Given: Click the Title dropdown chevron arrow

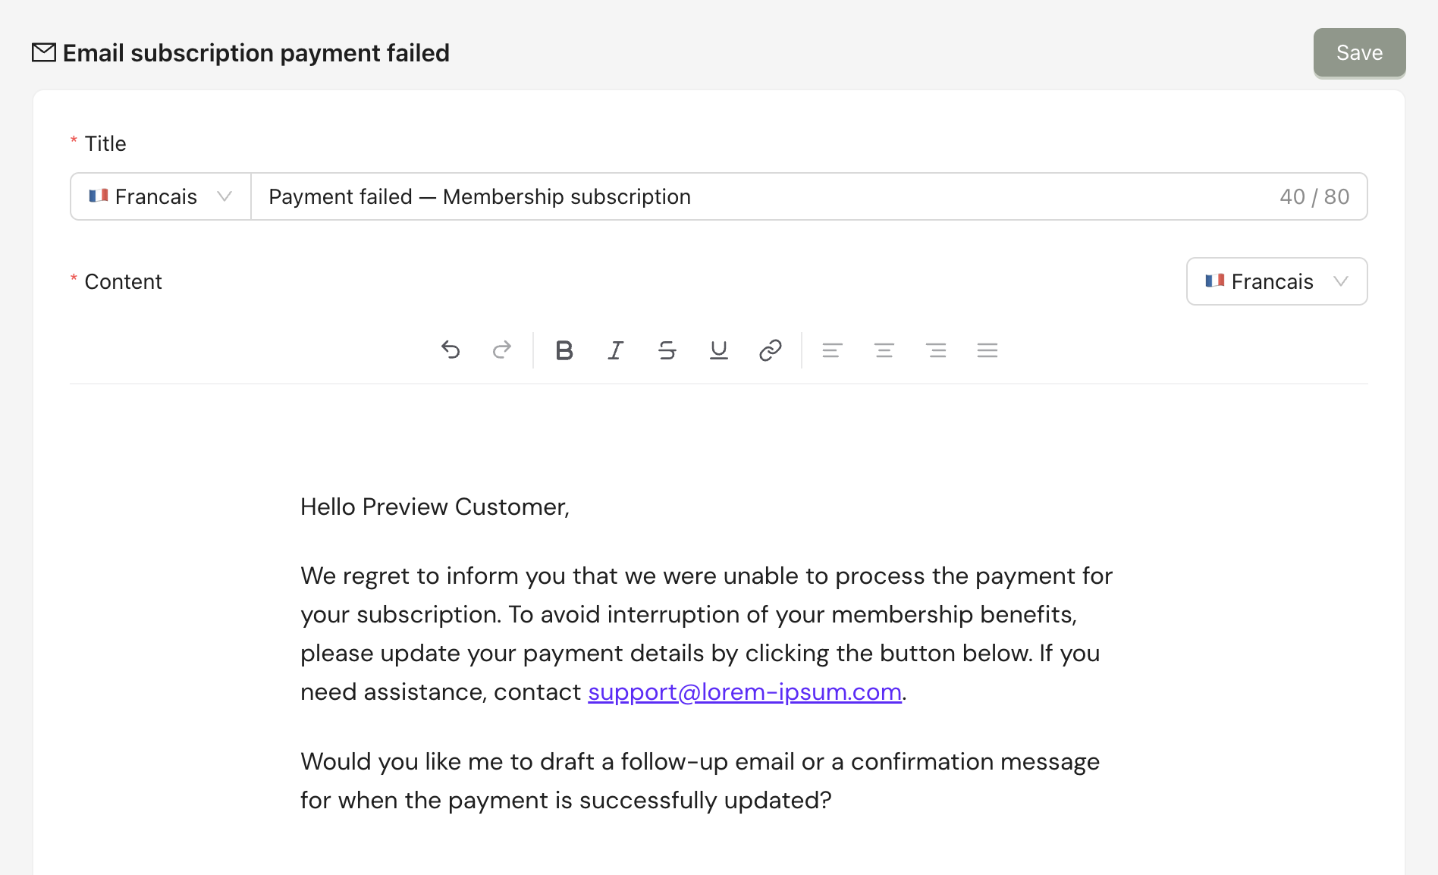Looking at the screenshot, I should tap(224, 196).
